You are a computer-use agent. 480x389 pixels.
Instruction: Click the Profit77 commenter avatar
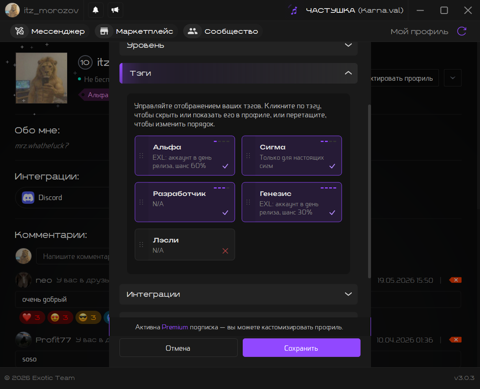click(x=23, y=340)
